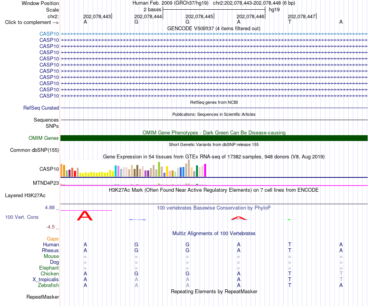
Task: Open the OMIM Genes track label
Action: click(x=44, y=138)
